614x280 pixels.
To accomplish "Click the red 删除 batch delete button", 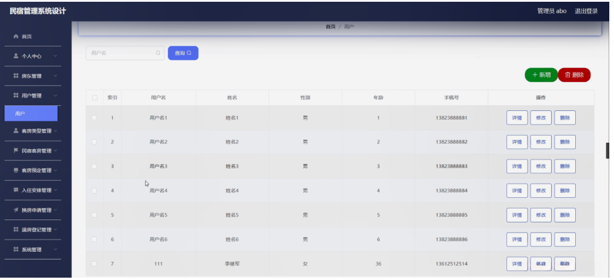I will pos(574,75).
